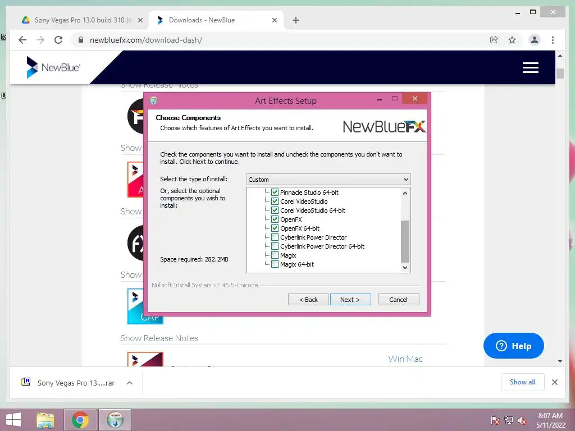Click the 'Space required: 282.2MB' text

click(x=194, y=259)
